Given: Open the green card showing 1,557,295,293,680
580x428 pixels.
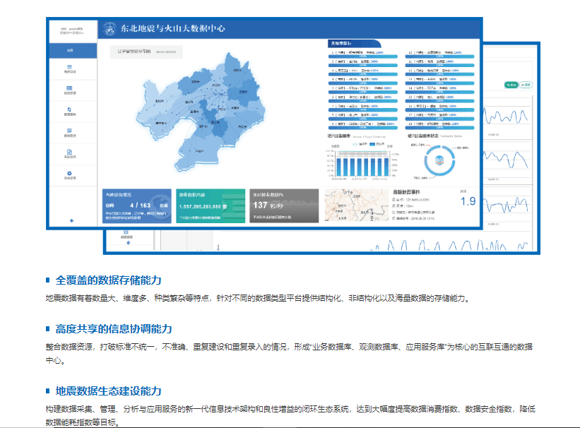Looking at the screenshot, I should 211,206.
